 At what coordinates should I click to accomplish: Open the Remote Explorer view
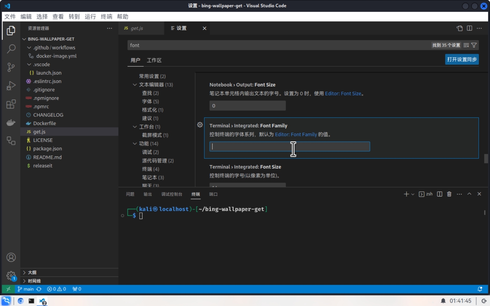pos(11,141)
